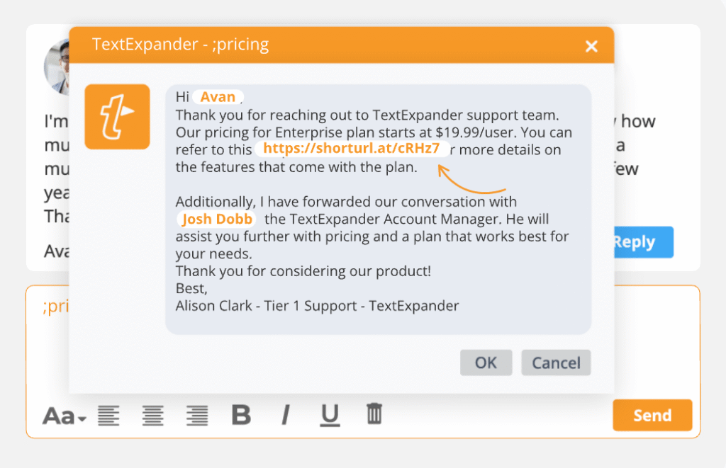
Task: Click the TextExpander logo icon
Action: pyautogui.click(x=117, y=117)
